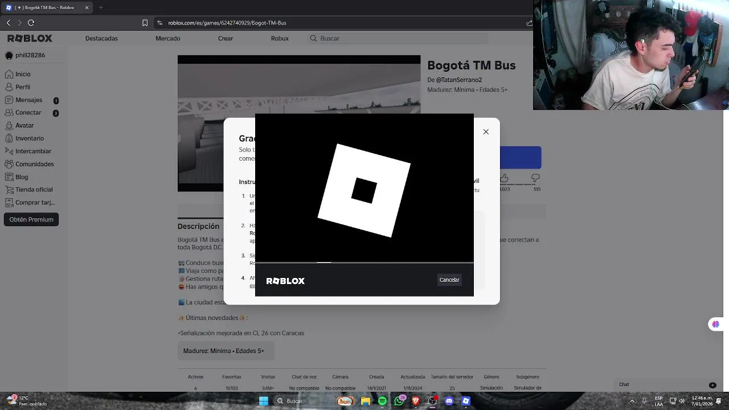Viewport: 729px width, 410px height.
Task: Open the Robux menu
Action: pos(280,38)
